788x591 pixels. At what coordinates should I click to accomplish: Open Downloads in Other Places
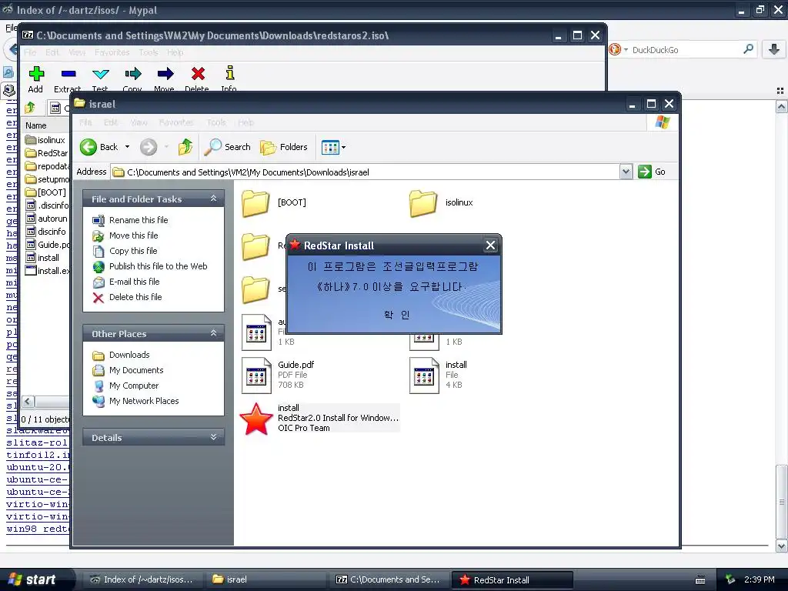click(129, 355)
